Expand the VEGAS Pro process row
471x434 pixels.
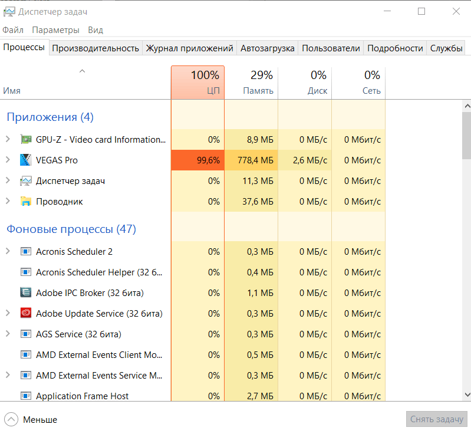click(x=8, y=160)
